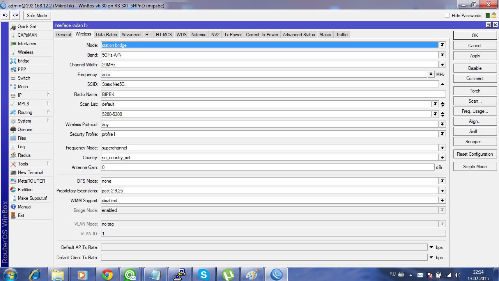Toggle the Hide Passwords checkbox
The height and width of the screenshot is (281, 499).
(447, 16)
